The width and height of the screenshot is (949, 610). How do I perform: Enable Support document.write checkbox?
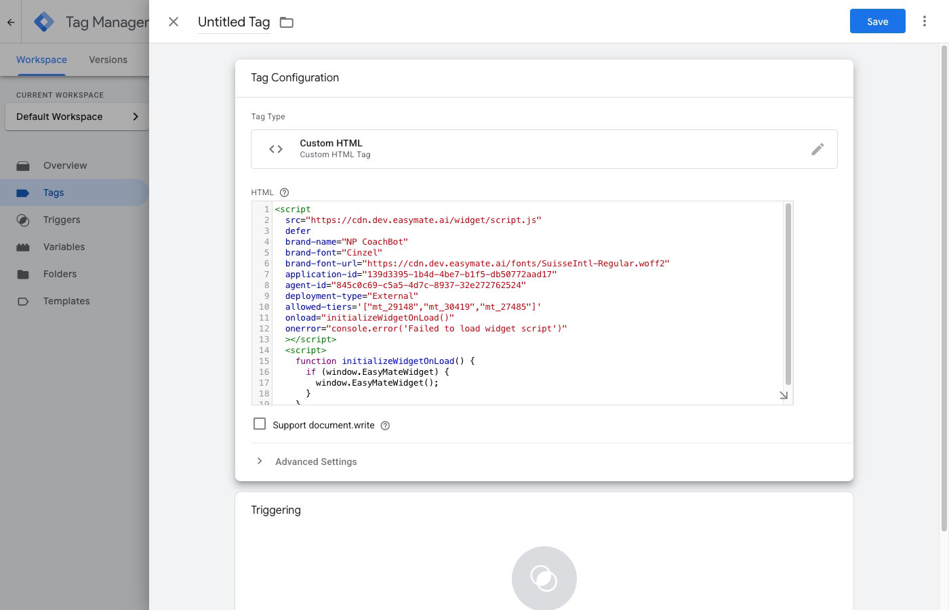pyautogui.click(x=260, y=424)
